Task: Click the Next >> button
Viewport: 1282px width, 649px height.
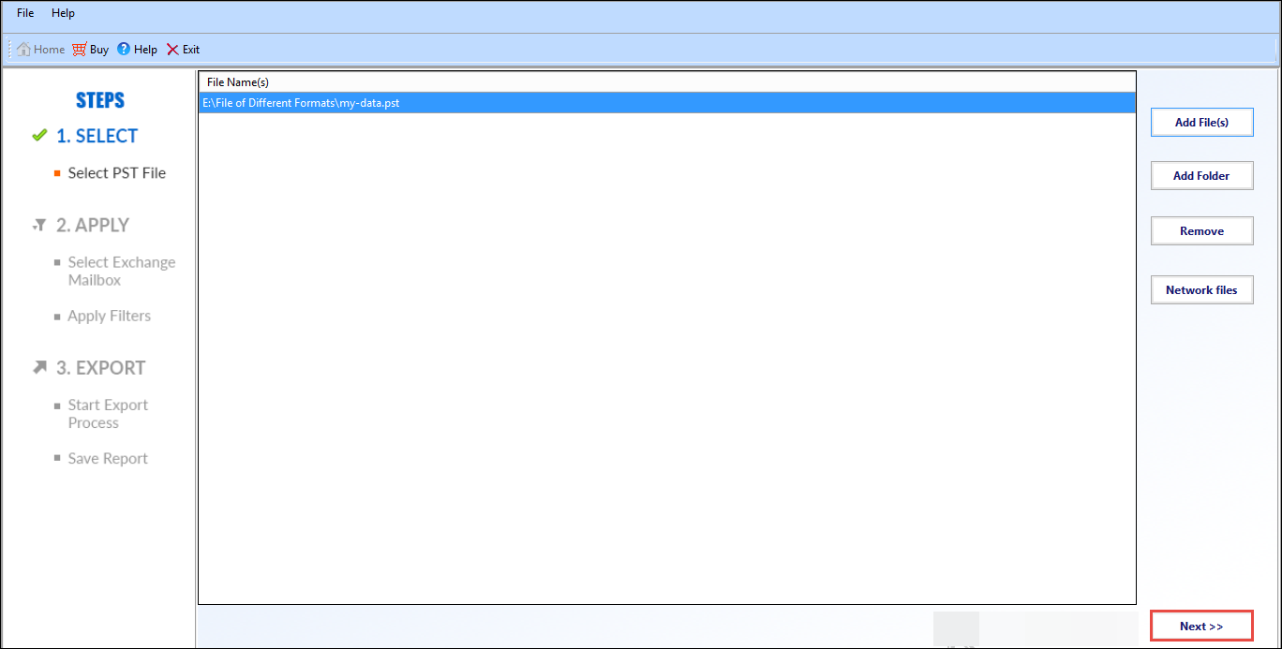Action: 1201,627
